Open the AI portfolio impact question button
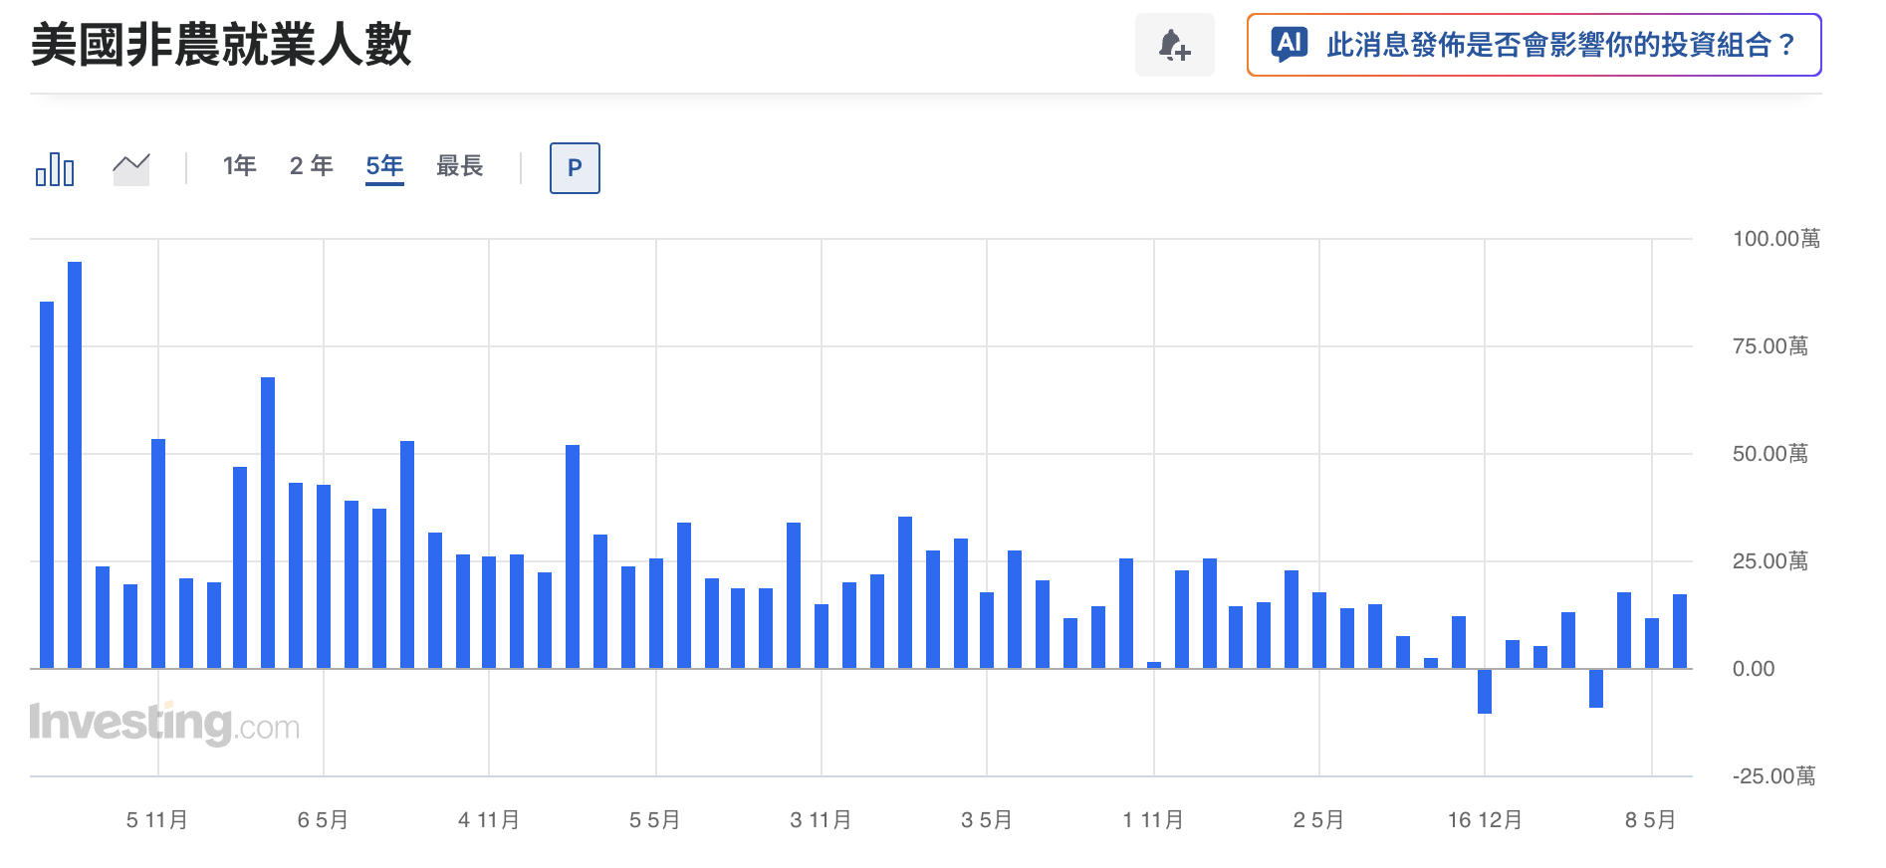The width and height of the screenshot is (1886, 868). [x=1534, y=45]
